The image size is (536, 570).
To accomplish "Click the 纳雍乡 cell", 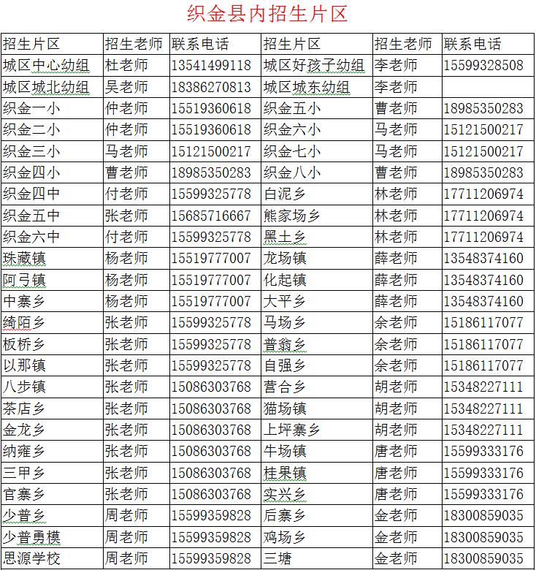I will click(x=53, y=451).
